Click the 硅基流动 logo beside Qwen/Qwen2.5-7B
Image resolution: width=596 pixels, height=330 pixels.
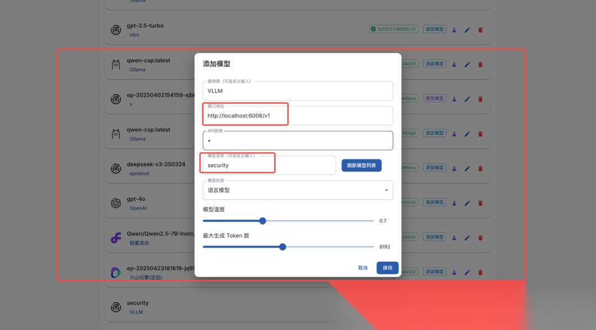pos(116,238)
